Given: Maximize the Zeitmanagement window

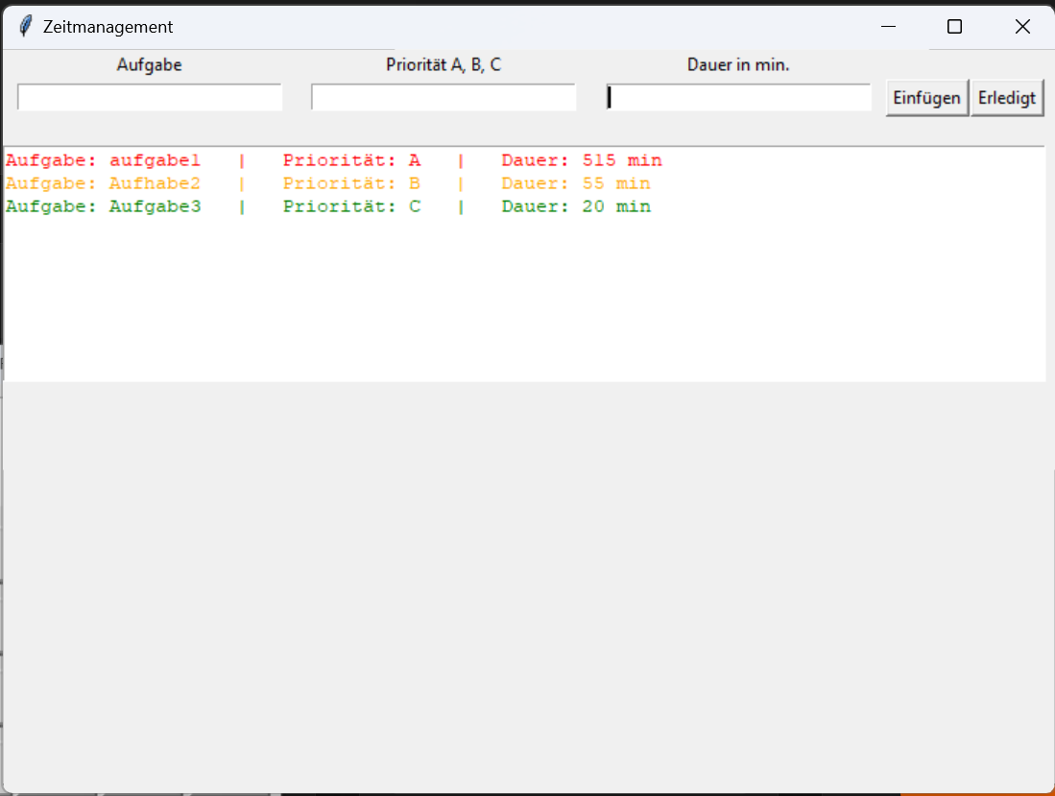Looking at the screenshot, I should point(954,27).
